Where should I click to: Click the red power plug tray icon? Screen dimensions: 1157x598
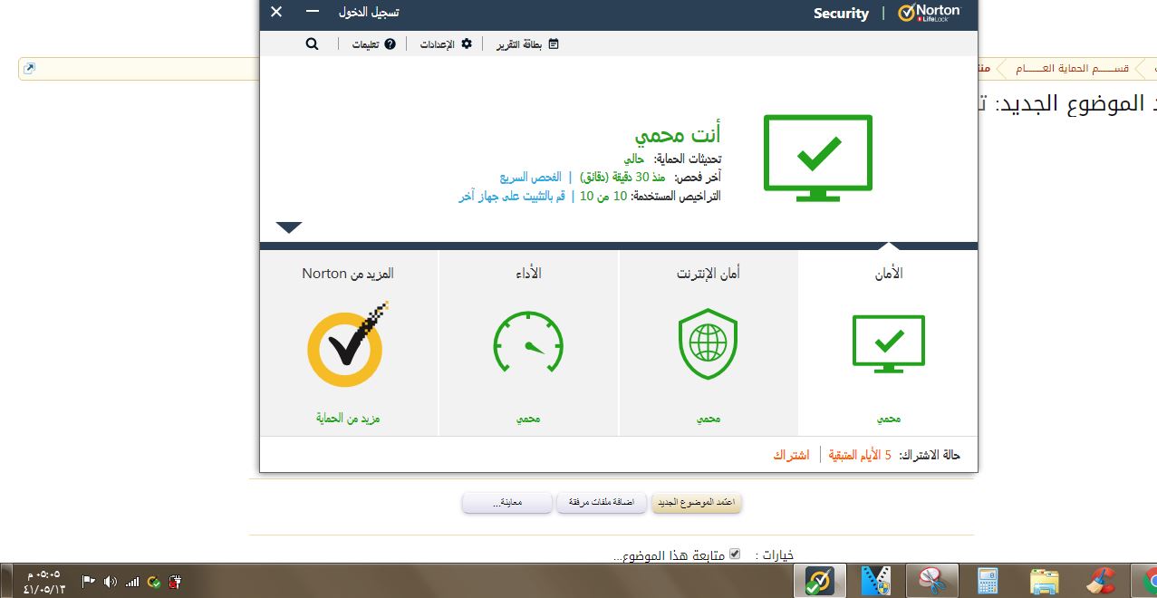[177, 581]
